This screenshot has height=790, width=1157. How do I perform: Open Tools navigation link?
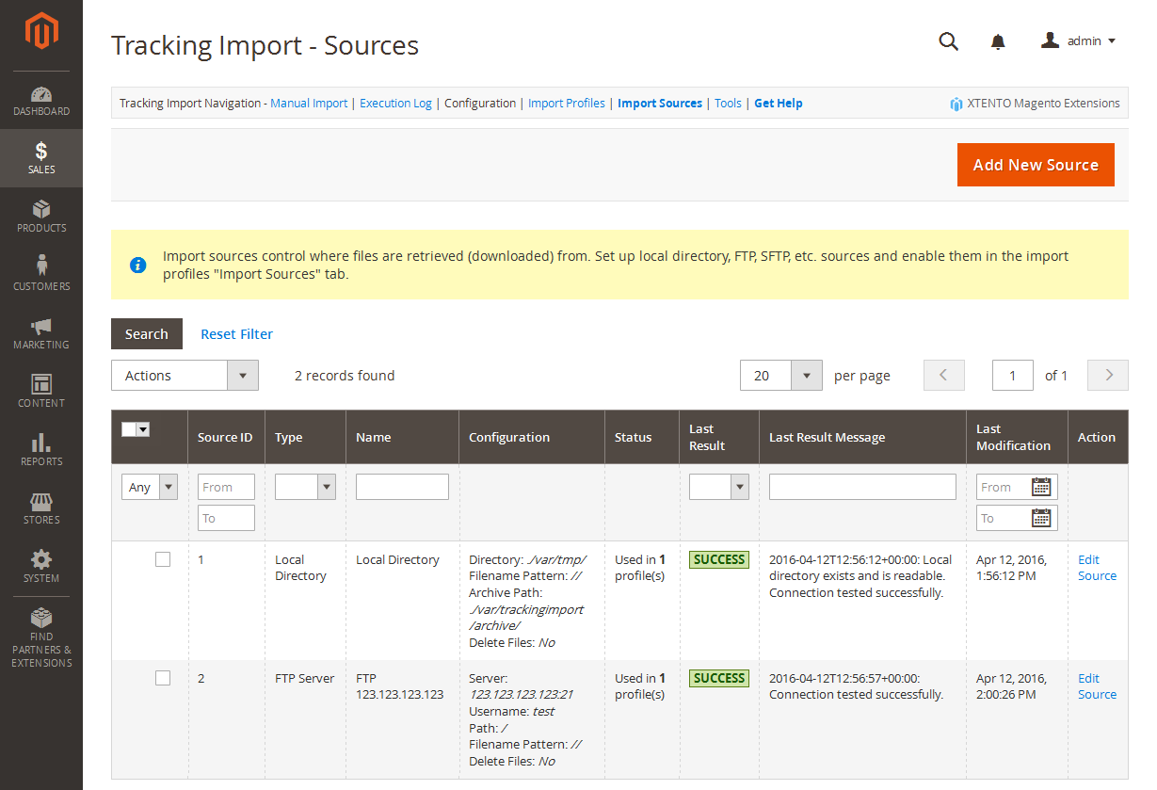728,104
